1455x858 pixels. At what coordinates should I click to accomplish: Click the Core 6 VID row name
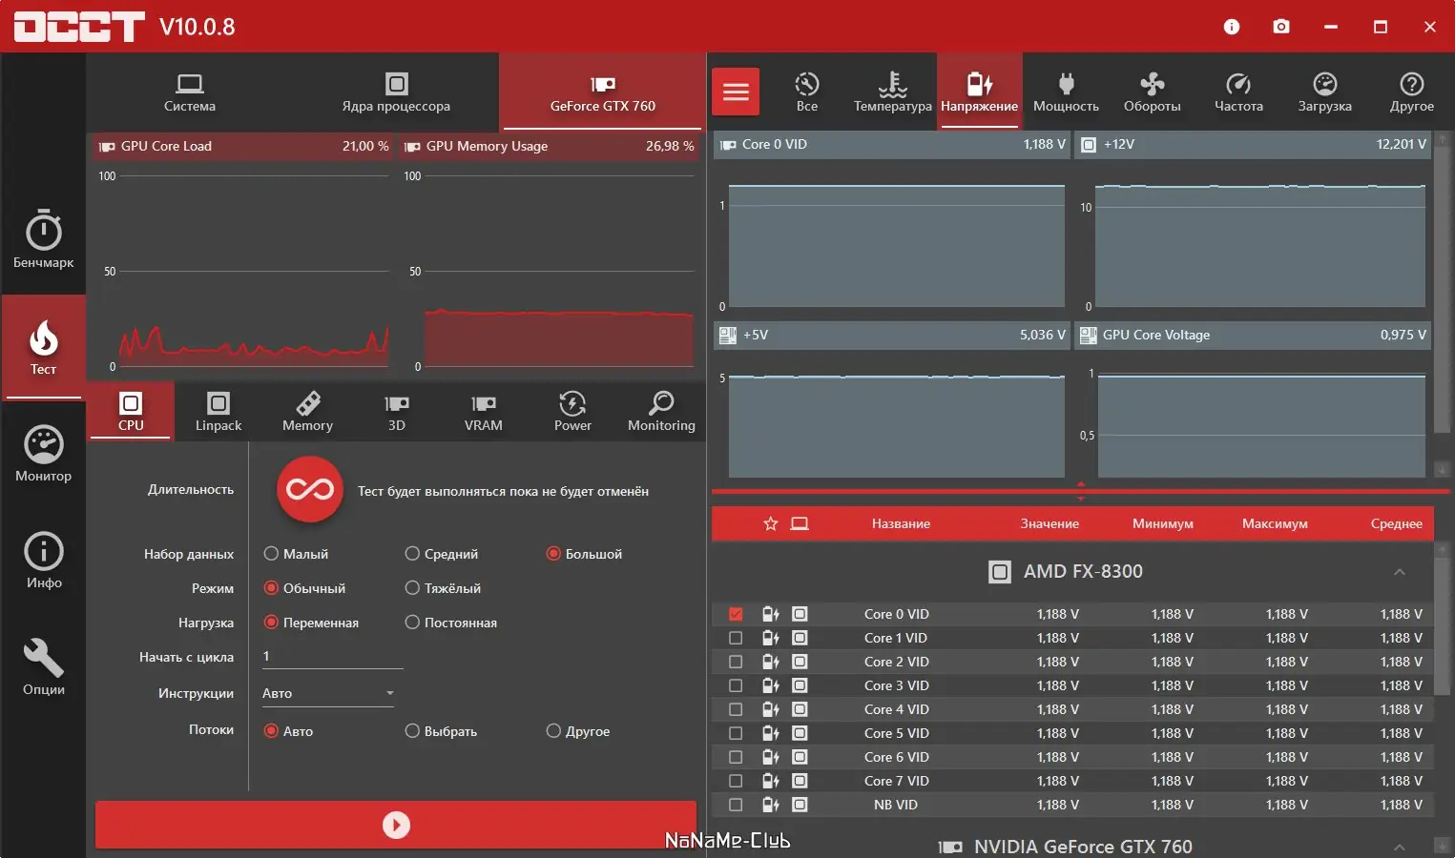point(896,757)
